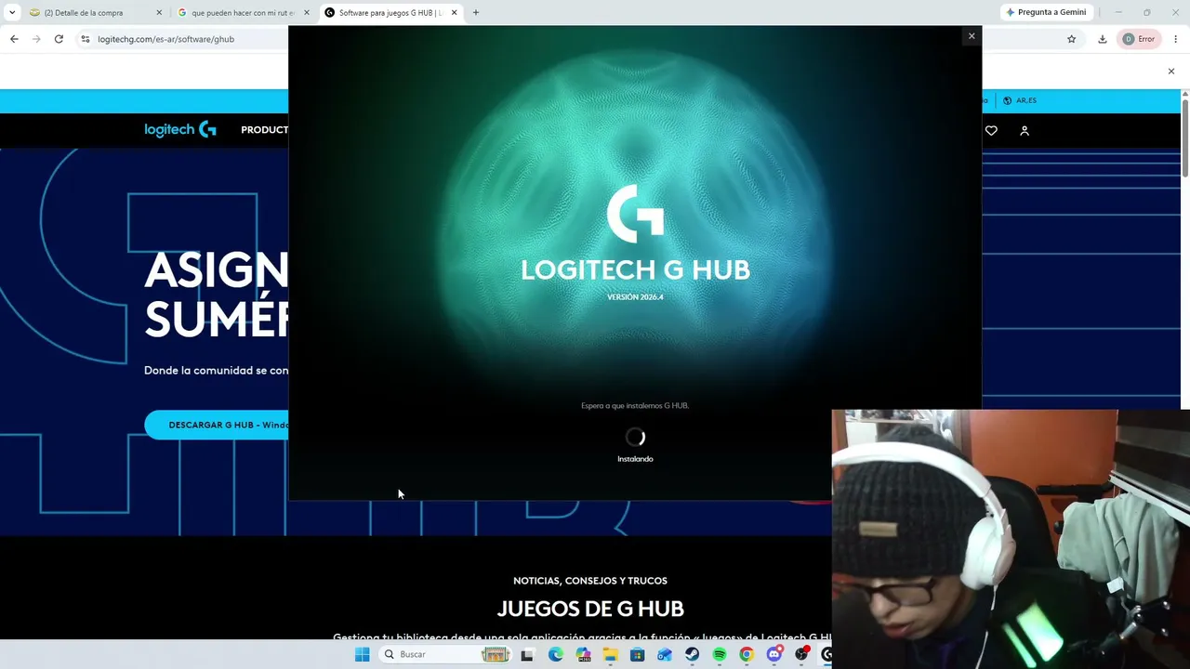Reload the Logitech page
Image resolution: width=1190 pixels, height=669 pixels.
coord(59,39)
